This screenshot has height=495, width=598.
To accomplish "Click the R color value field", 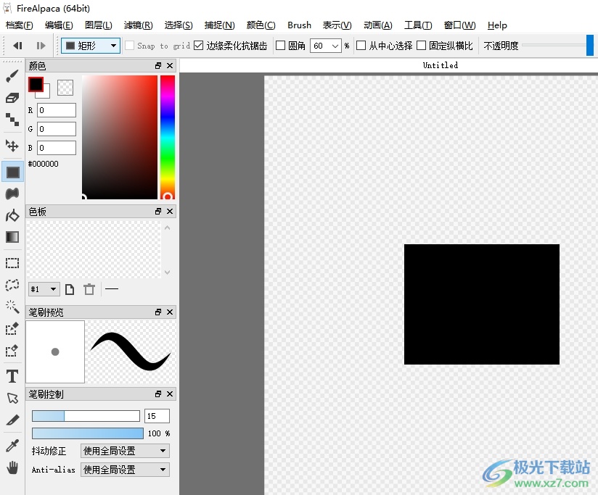I will (x=57, y=110).
